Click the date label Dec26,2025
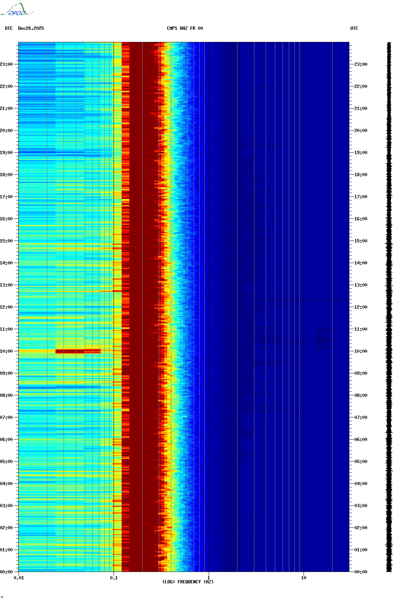Screen dimensions: 405x601 [31, 28]
